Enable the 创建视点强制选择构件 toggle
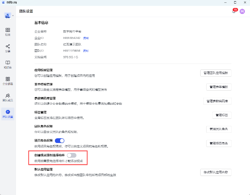Screen dimensions: 250x195 pyautogui.click(x=72, y=155)
